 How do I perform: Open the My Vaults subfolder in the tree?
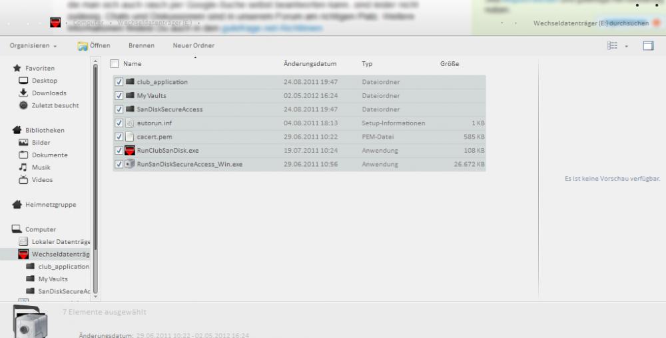[53, 279]
